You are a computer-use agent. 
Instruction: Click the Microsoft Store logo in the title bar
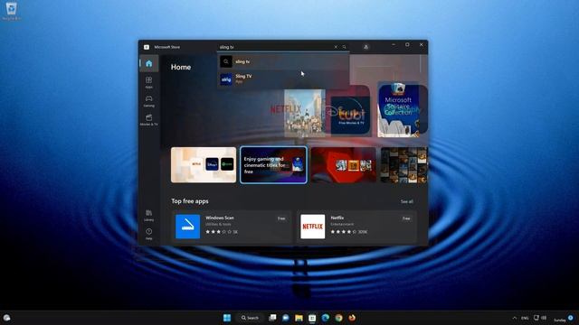click(147, 47)
